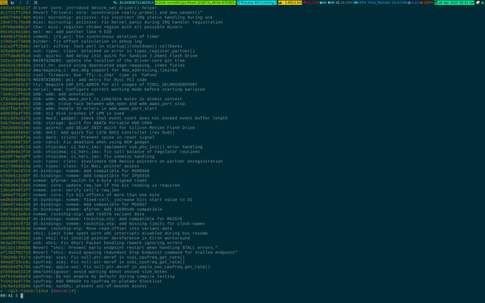This screenshot has width=485, height=303.
Task: Click the cyan Process 447 running block
Action: pos(257,2)
